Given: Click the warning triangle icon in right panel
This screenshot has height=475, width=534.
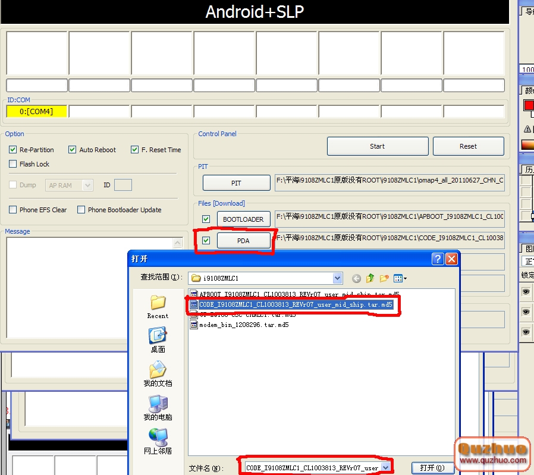Looking at the screenshot, I should (527, 129).
